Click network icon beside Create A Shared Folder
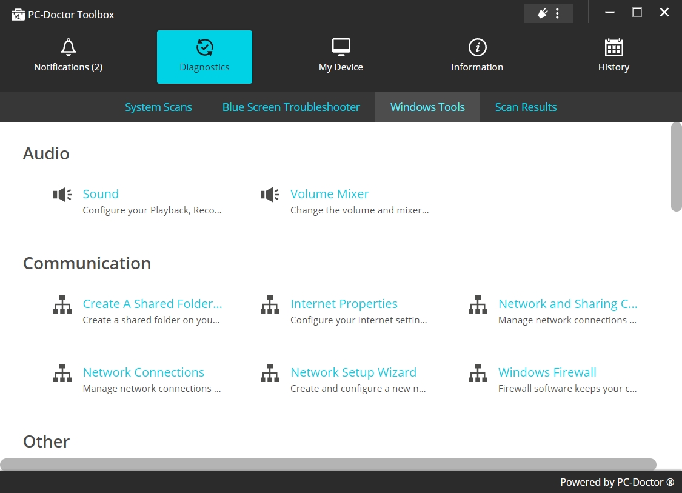 tap(62, 304)
